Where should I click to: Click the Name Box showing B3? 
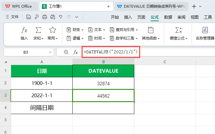pyautogui.click(x=26, y=52)
